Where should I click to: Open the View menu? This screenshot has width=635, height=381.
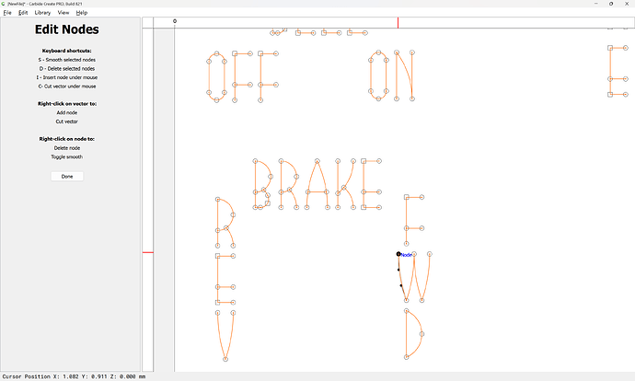pos(63,13)
